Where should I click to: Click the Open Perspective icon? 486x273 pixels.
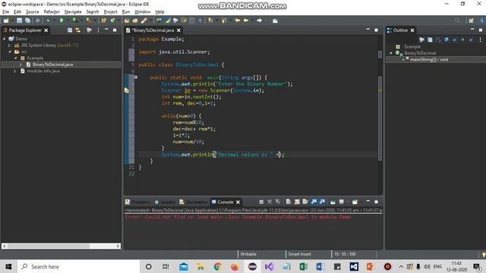[x=471, y=20]
